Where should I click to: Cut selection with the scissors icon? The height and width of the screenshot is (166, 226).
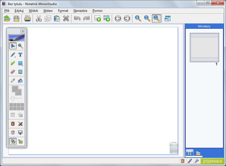(x=39, y=18)
